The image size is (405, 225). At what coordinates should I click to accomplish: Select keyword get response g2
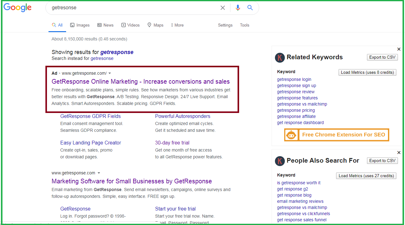coord(293,189)
